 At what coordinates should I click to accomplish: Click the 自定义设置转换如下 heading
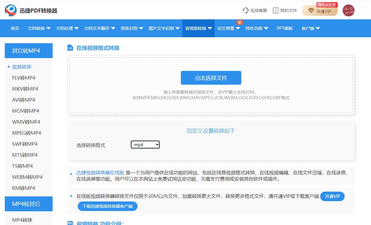211,131
